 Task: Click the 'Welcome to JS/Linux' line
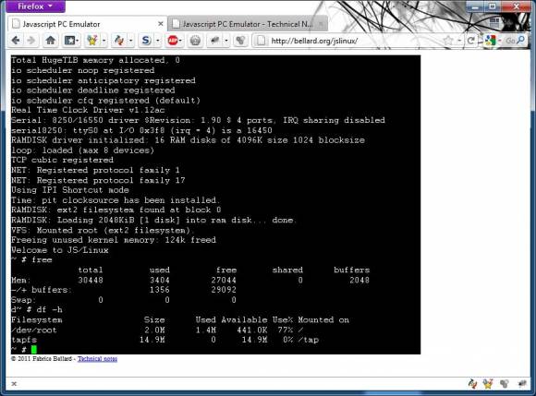pyautogui.click(x=60, y=250)
